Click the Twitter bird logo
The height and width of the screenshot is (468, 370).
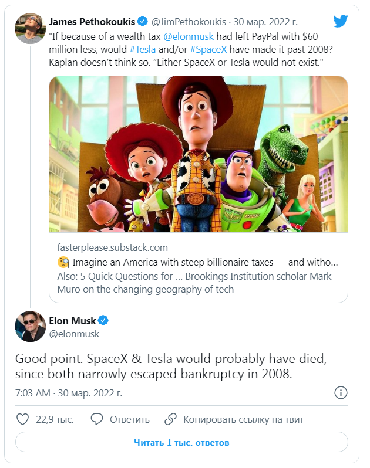340,21
